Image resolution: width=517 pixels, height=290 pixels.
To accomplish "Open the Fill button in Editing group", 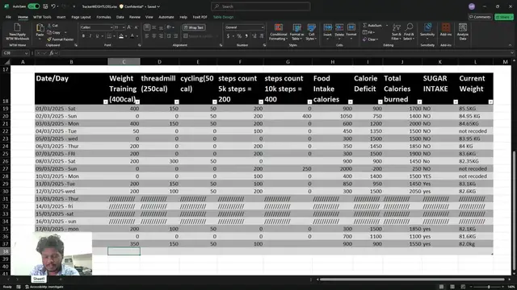I will click(x=368, y=32).
